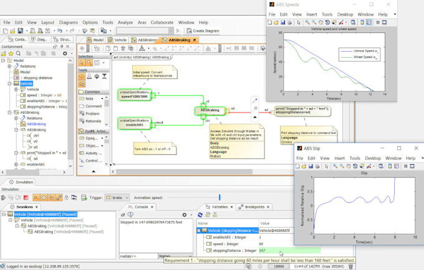Click the diagram horizontal scrollbar
Screen dimensions: 424x270
[184, 172]
